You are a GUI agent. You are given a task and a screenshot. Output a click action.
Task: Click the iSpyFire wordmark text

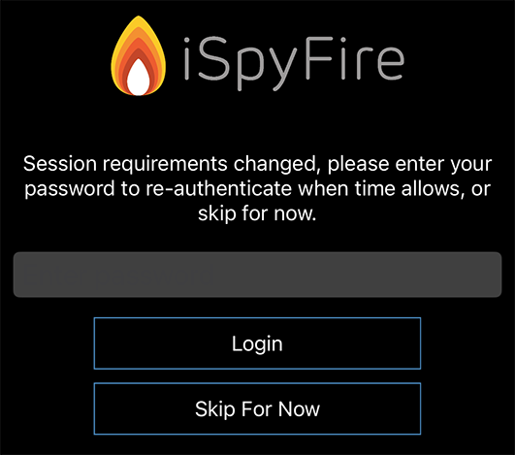click(293, 63)
